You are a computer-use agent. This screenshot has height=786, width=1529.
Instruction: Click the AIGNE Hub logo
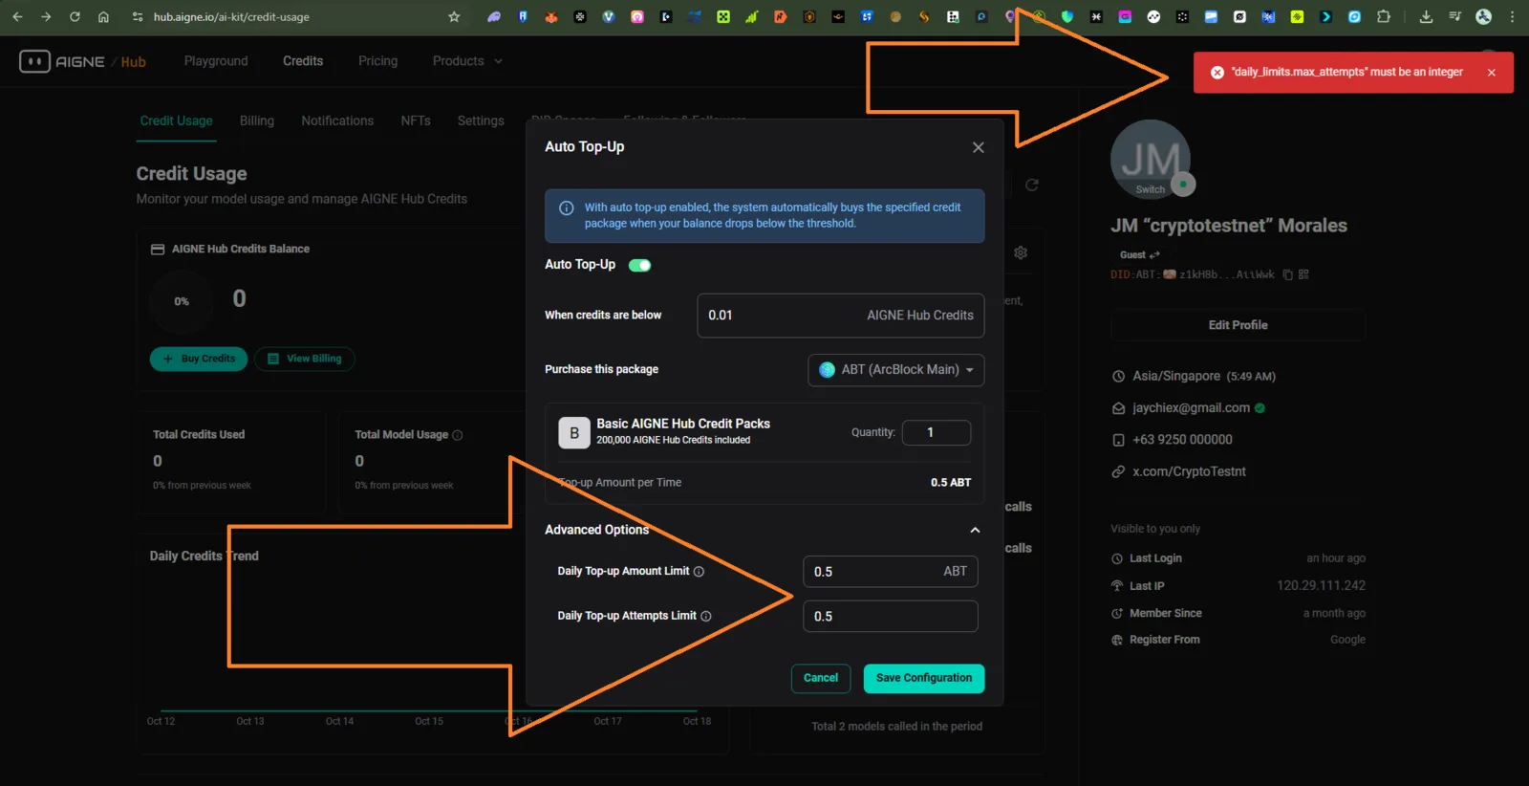point(82,61)
